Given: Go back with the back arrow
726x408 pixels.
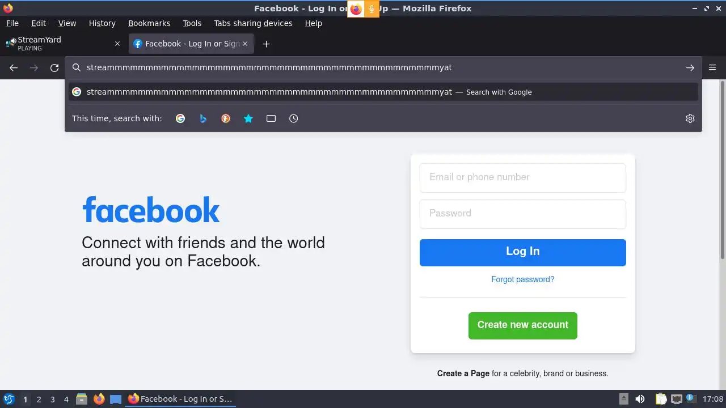Looking at the screenshot, I should (14, 67).
